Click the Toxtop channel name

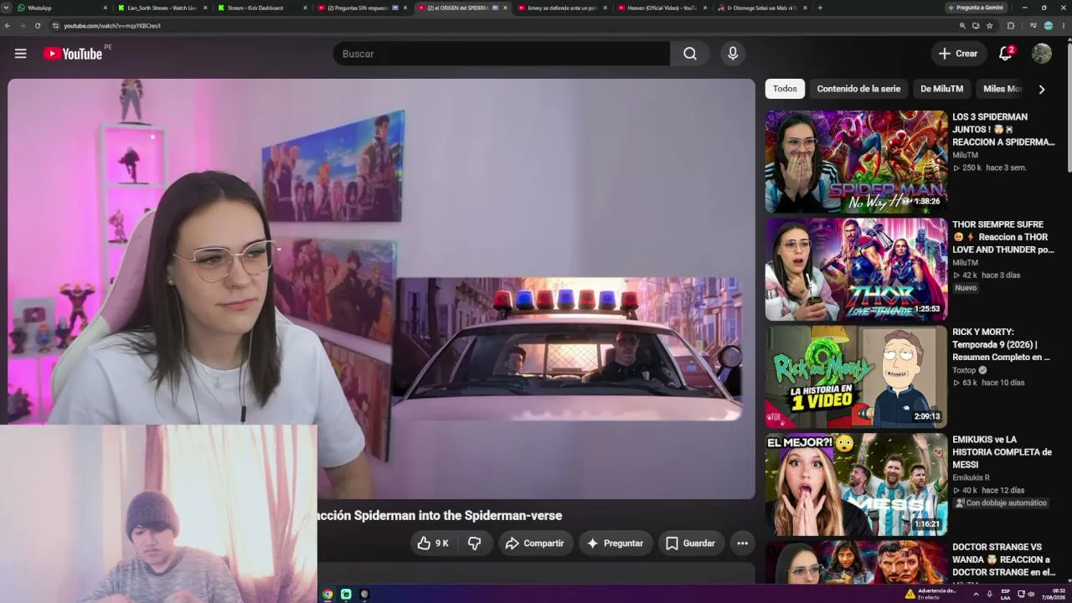point(964,370)
